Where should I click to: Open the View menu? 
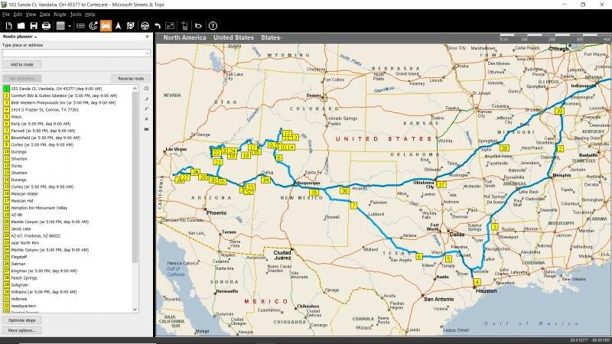pos(31,14)
